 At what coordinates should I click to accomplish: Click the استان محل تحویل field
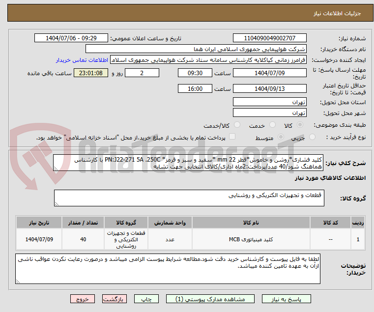click(269, 102)
